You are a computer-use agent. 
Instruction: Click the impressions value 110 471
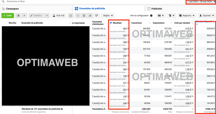click(x=168, y=96)
